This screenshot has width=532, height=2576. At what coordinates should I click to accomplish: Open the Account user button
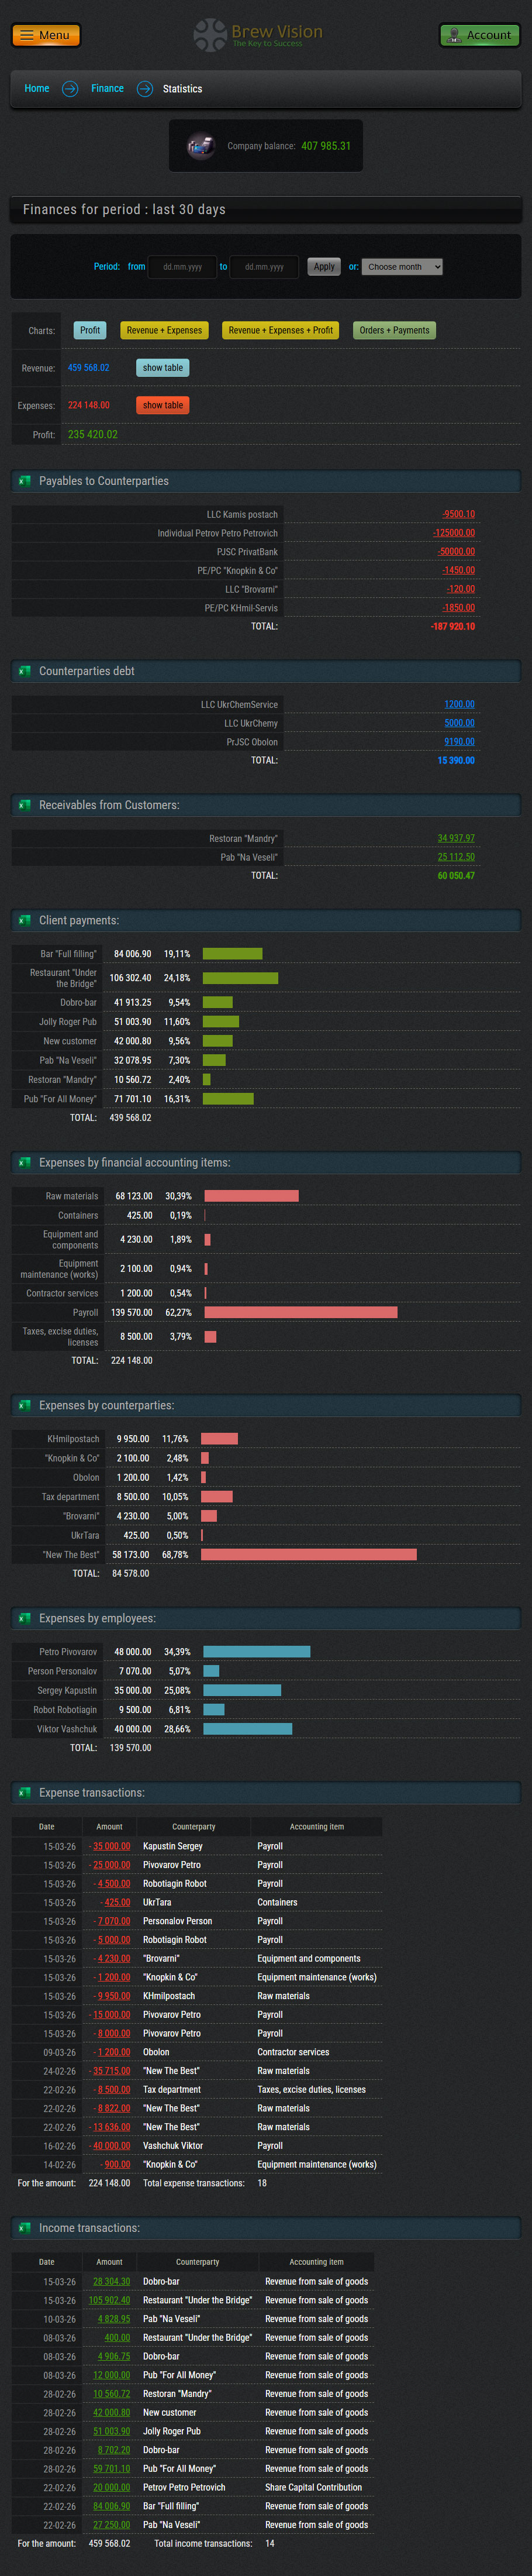pyautogui.click(x=479, y=35)
